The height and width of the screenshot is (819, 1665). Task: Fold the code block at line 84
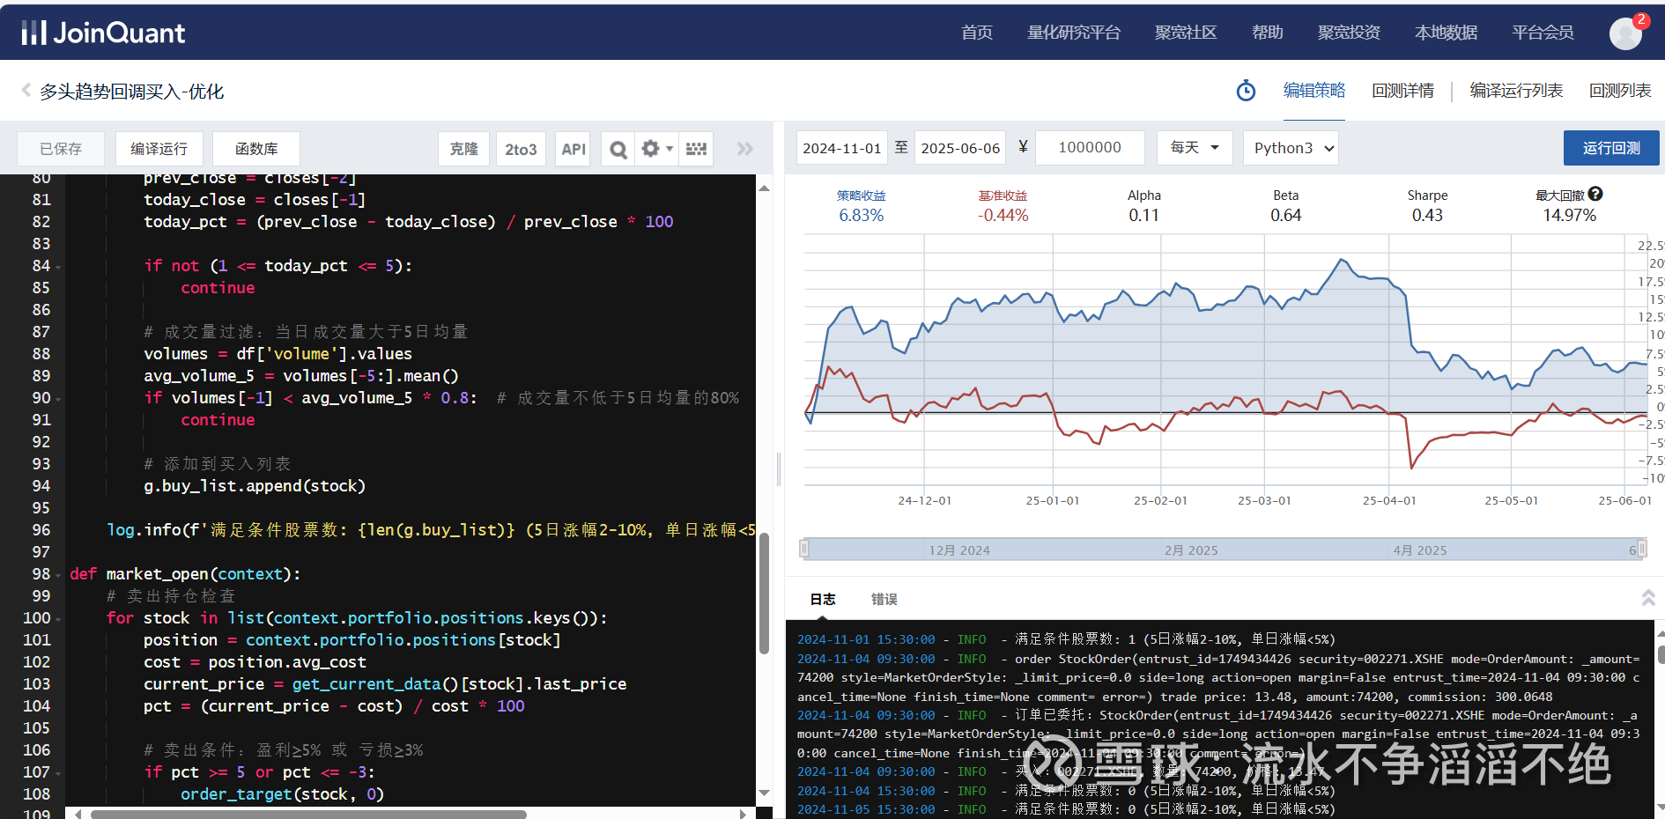[58, 265]
